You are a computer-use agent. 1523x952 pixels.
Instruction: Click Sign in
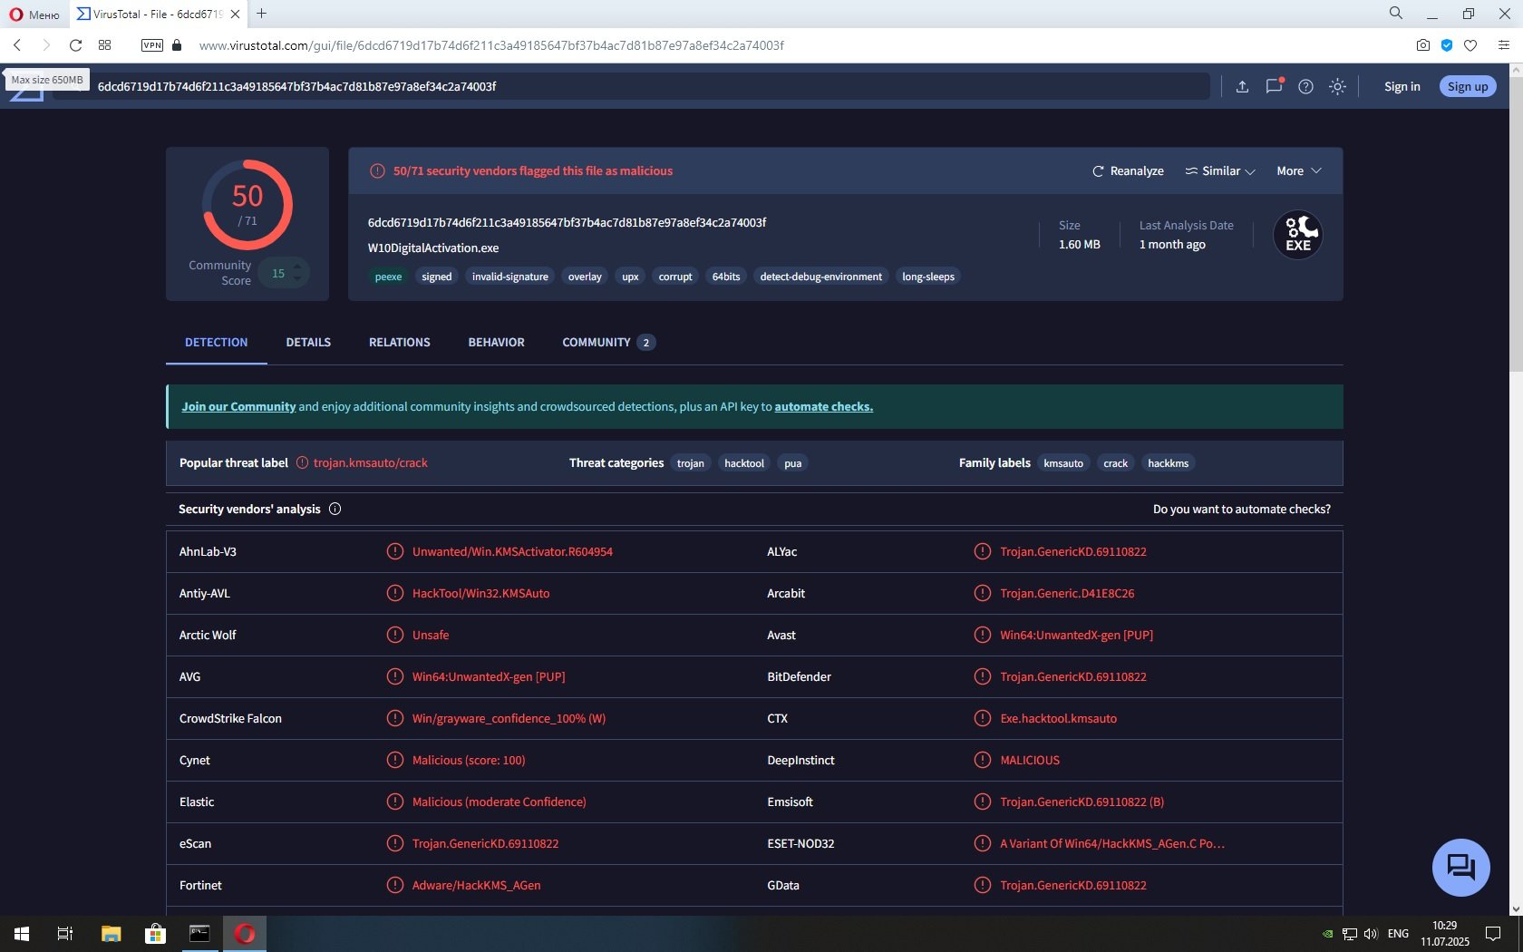pyautogui.click(x=1402, y=87)
